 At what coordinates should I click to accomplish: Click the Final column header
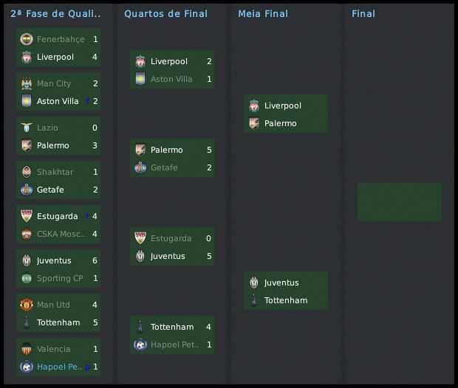(x=363, y=13)
